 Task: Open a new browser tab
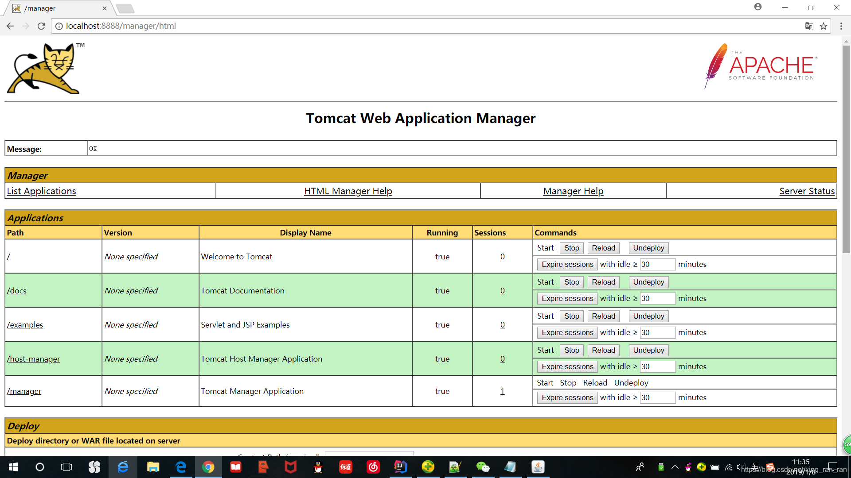[125, 8]
